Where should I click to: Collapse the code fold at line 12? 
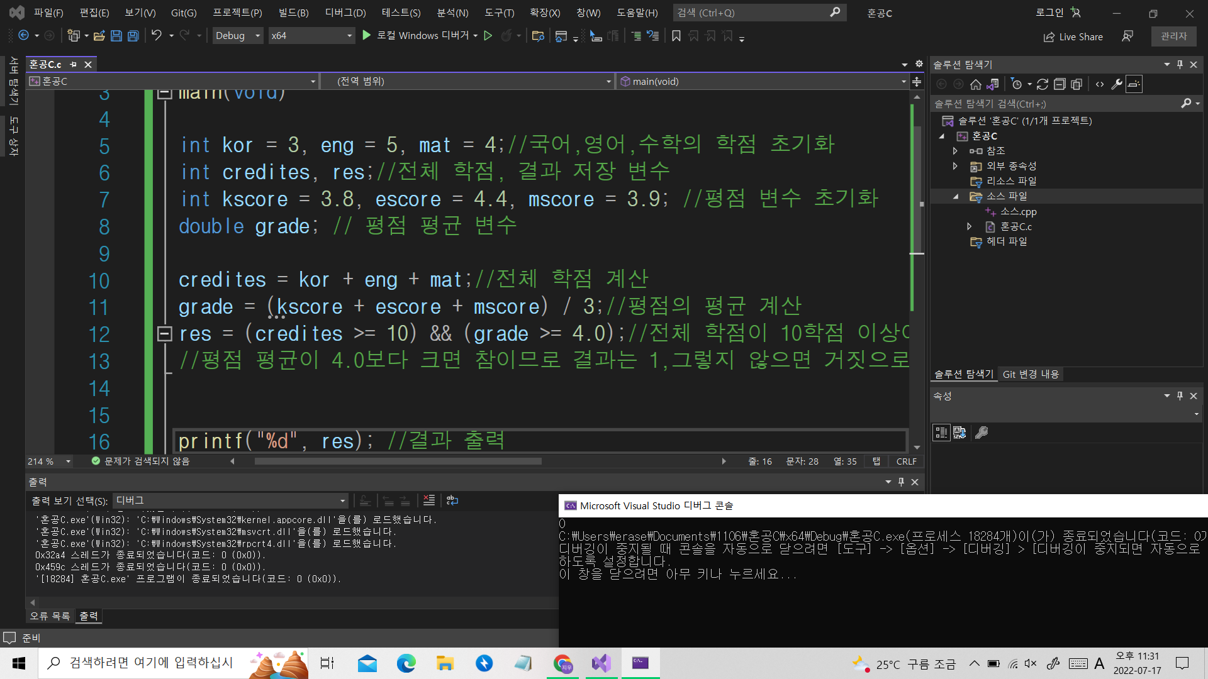point(164,334)
